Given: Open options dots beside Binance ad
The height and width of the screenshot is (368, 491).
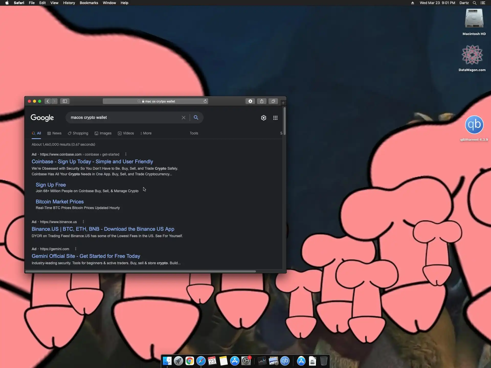Looking at the screenshot, I should click(x=83, y=222).
